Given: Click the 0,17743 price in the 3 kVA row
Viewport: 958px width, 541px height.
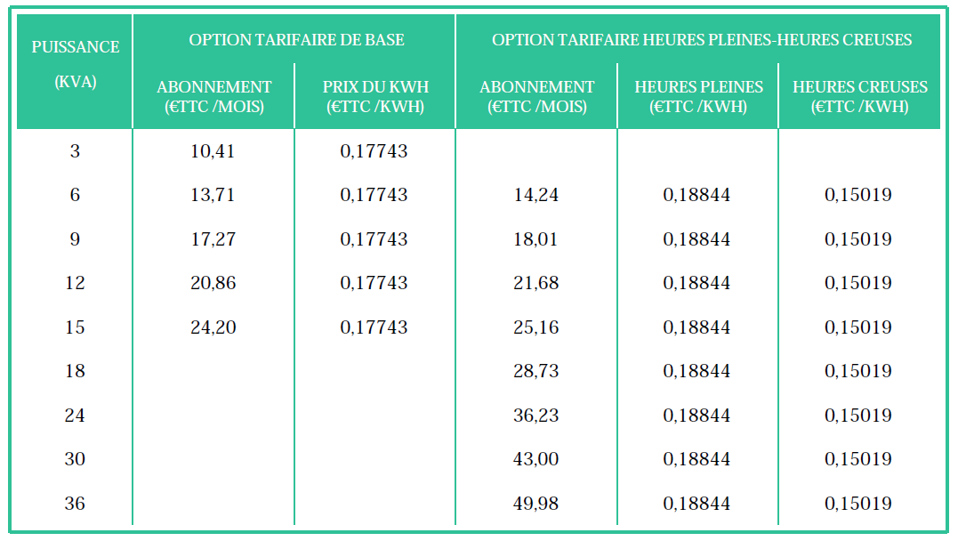Looking at the screenshot, I should tap(374, 151).
